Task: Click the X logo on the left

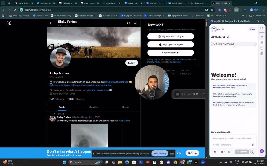Action: (9, 23)
